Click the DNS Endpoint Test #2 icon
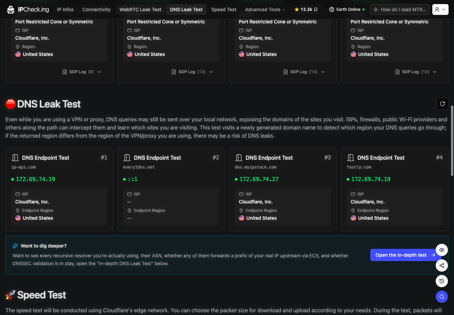Image resolution: width=454 pixels, height=315 pixels. [127, 158]
